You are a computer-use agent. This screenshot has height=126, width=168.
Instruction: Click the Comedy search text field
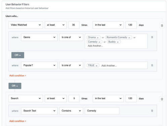pos(102,111)
